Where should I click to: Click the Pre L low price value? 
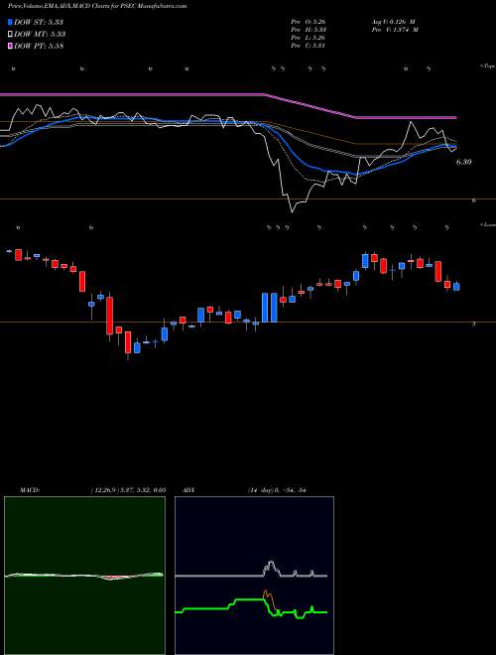click(x=309, y=38)
